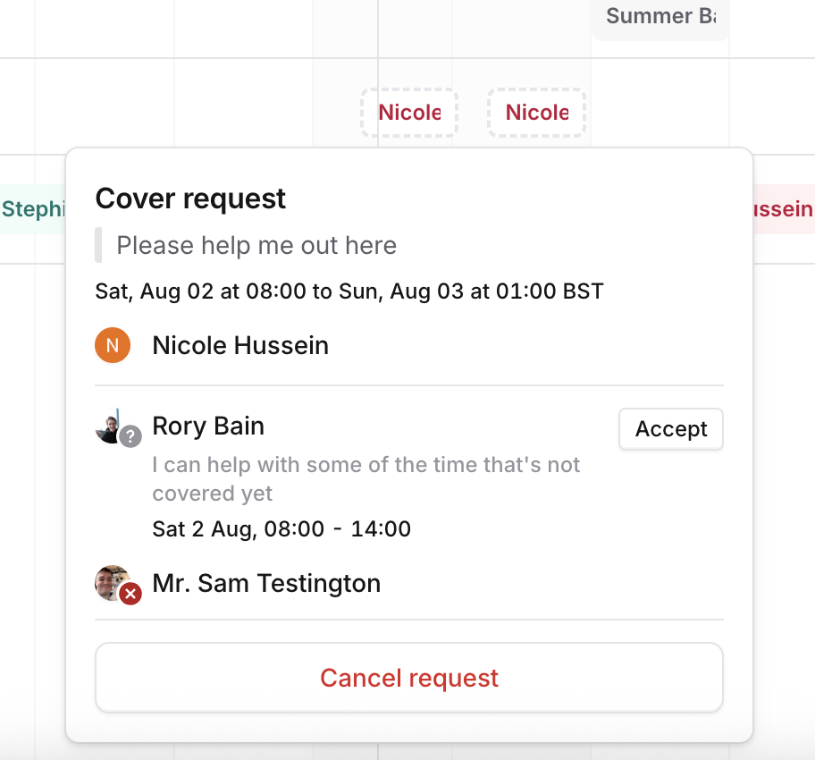Click the red X declined status badge
This screenshot has width=815, height=760.
(130, 594)
